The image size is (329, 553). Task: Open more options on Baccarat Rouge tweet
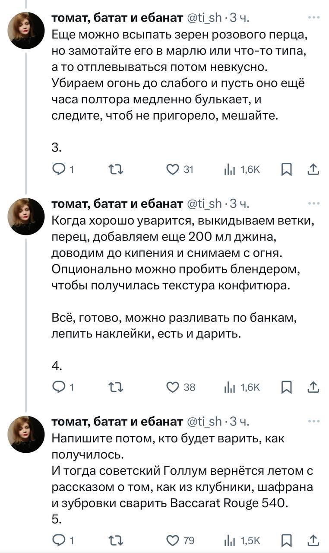tap(314, 421)
